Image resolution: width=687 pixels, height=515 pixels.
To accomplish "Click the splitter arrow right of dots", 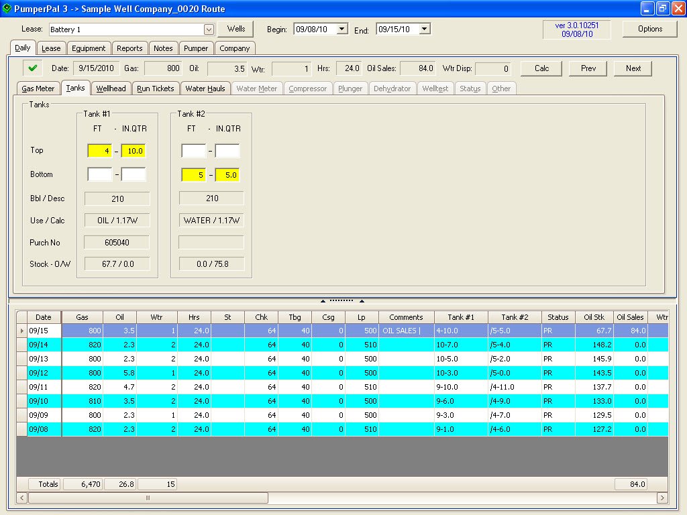I will tap(362, 301).
